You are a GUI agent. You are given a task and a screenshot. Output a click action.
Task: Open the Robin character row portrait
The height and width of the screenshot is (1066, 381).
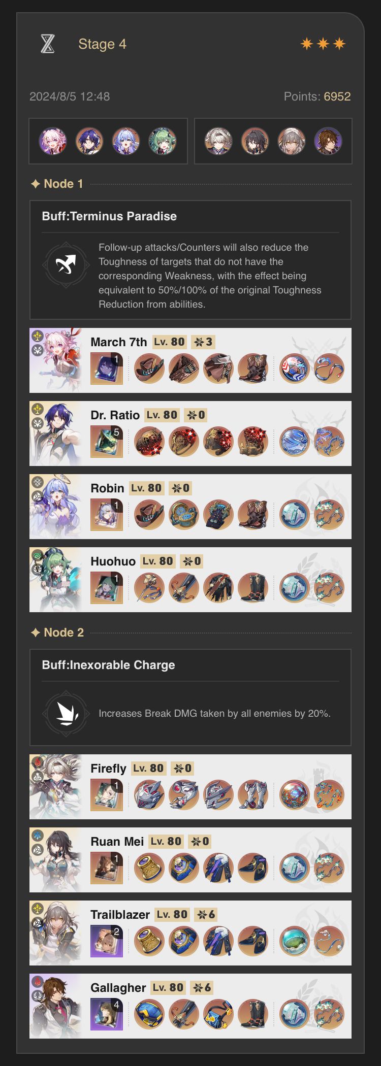56,507
